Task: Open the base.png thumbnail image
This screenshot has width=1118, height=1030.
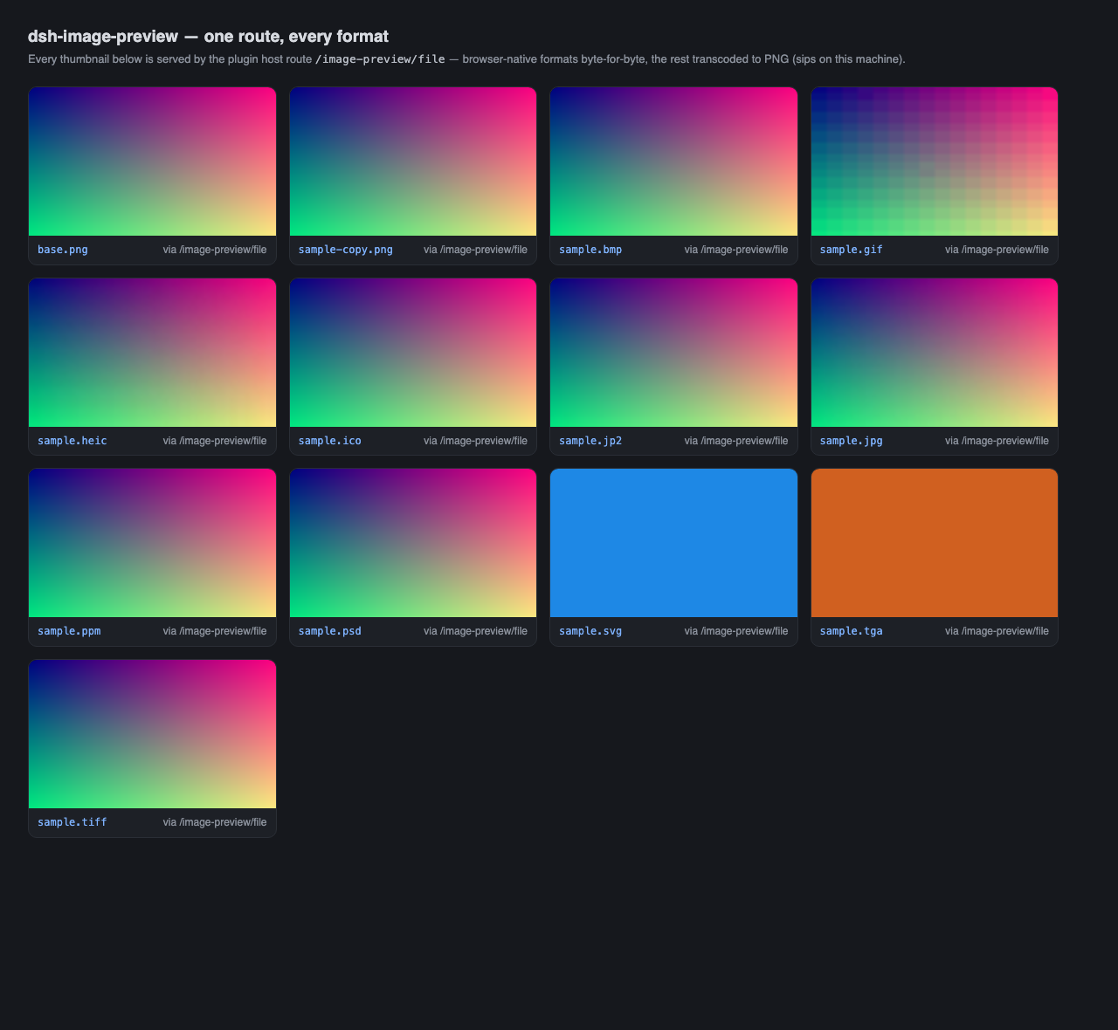Action: coord(152,161)
